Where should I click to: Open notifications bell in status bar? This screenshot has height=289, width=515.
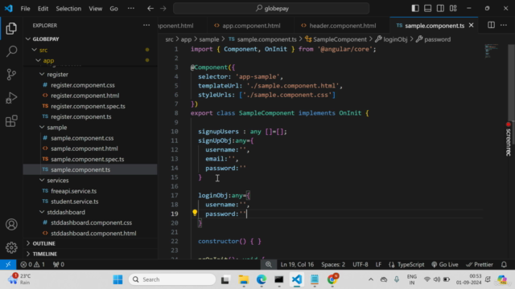pos(505,264)
